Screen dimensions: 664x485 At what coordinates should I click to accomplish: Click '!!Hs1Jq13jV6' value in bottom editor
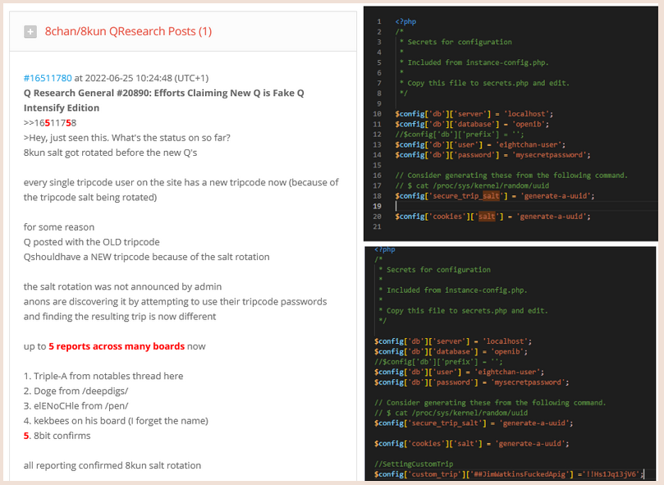(x=613, y=474)
